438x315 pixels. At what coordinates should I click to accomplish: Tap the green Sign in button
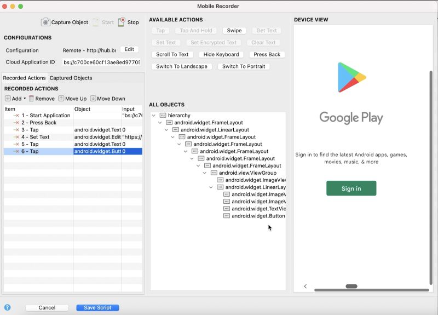351,188
